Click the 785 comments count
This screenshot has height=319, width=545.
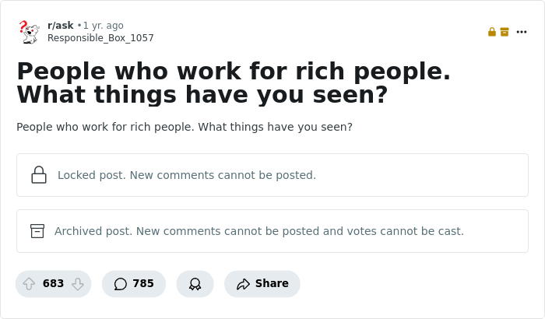click(x=143, y=284)
